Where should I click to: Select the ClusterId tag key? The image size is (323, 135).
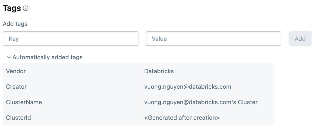[19, 118]
